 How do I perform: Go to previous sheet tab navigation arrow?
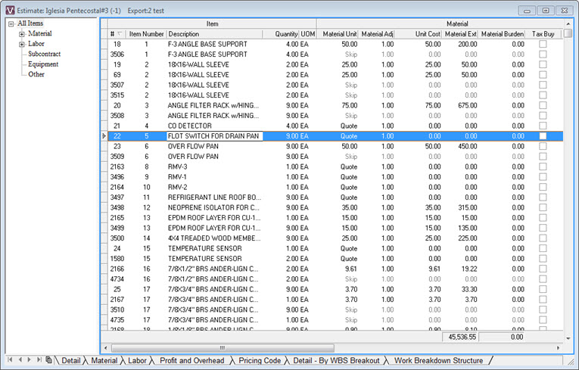coord(20,359)
